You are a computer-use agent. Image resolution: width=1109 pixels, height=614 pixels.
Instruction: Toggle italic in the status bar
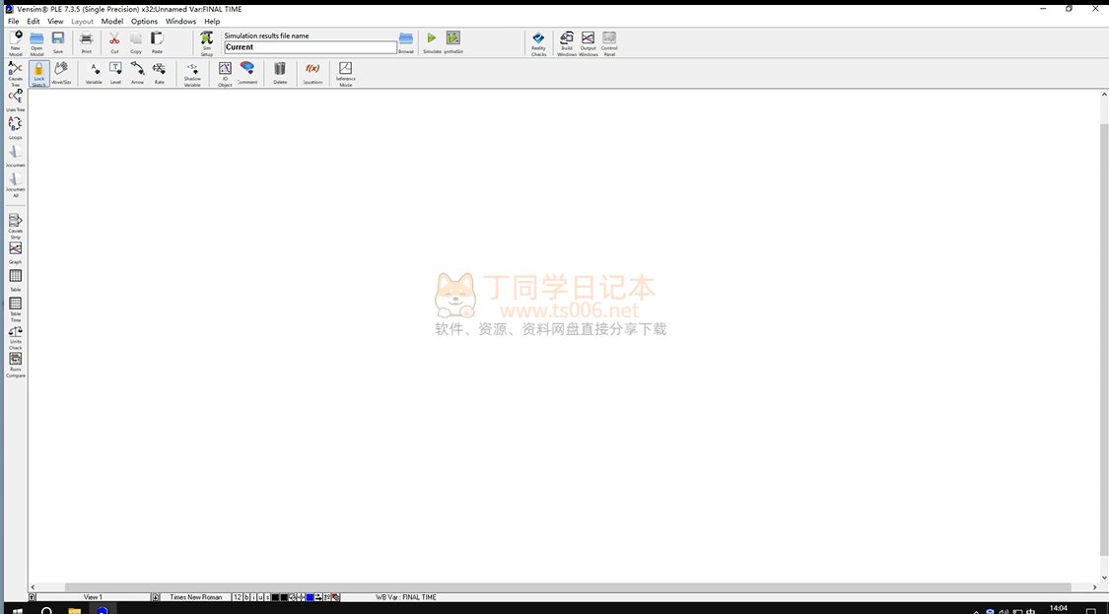point(253,597)
